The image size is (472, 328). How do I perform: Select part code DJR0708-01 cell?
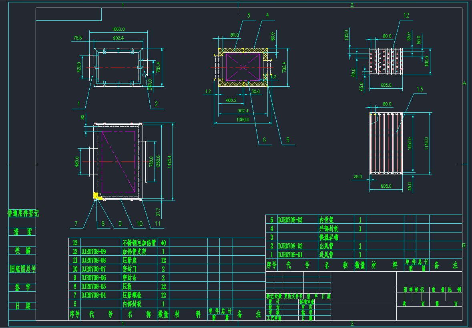click(290, 255)
